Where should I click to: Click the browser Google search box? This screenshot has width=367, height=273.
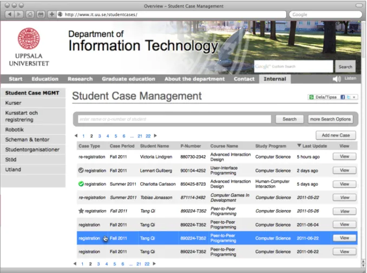[x=325, y=14]
